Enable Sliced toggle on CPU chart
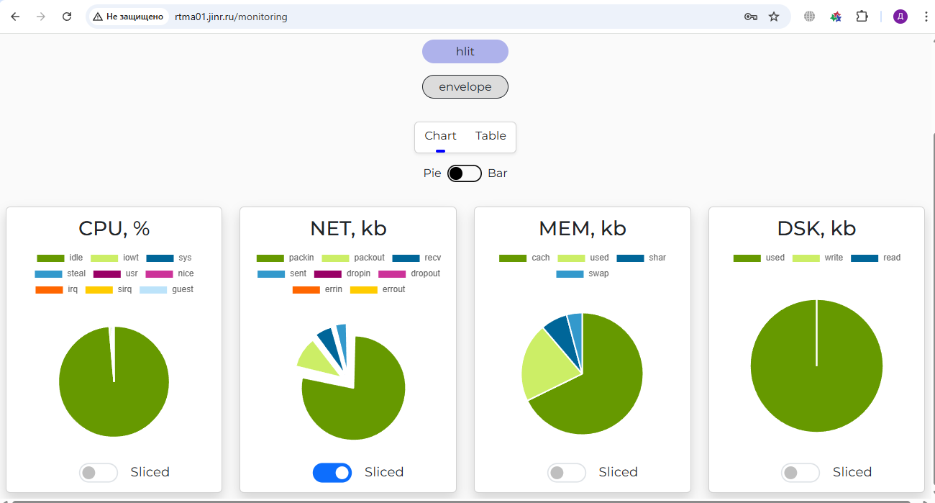935x503 pixels. [x=99, y=473]
